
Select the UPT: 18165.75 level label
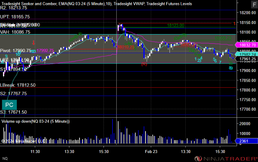click(x=15, y=16)
